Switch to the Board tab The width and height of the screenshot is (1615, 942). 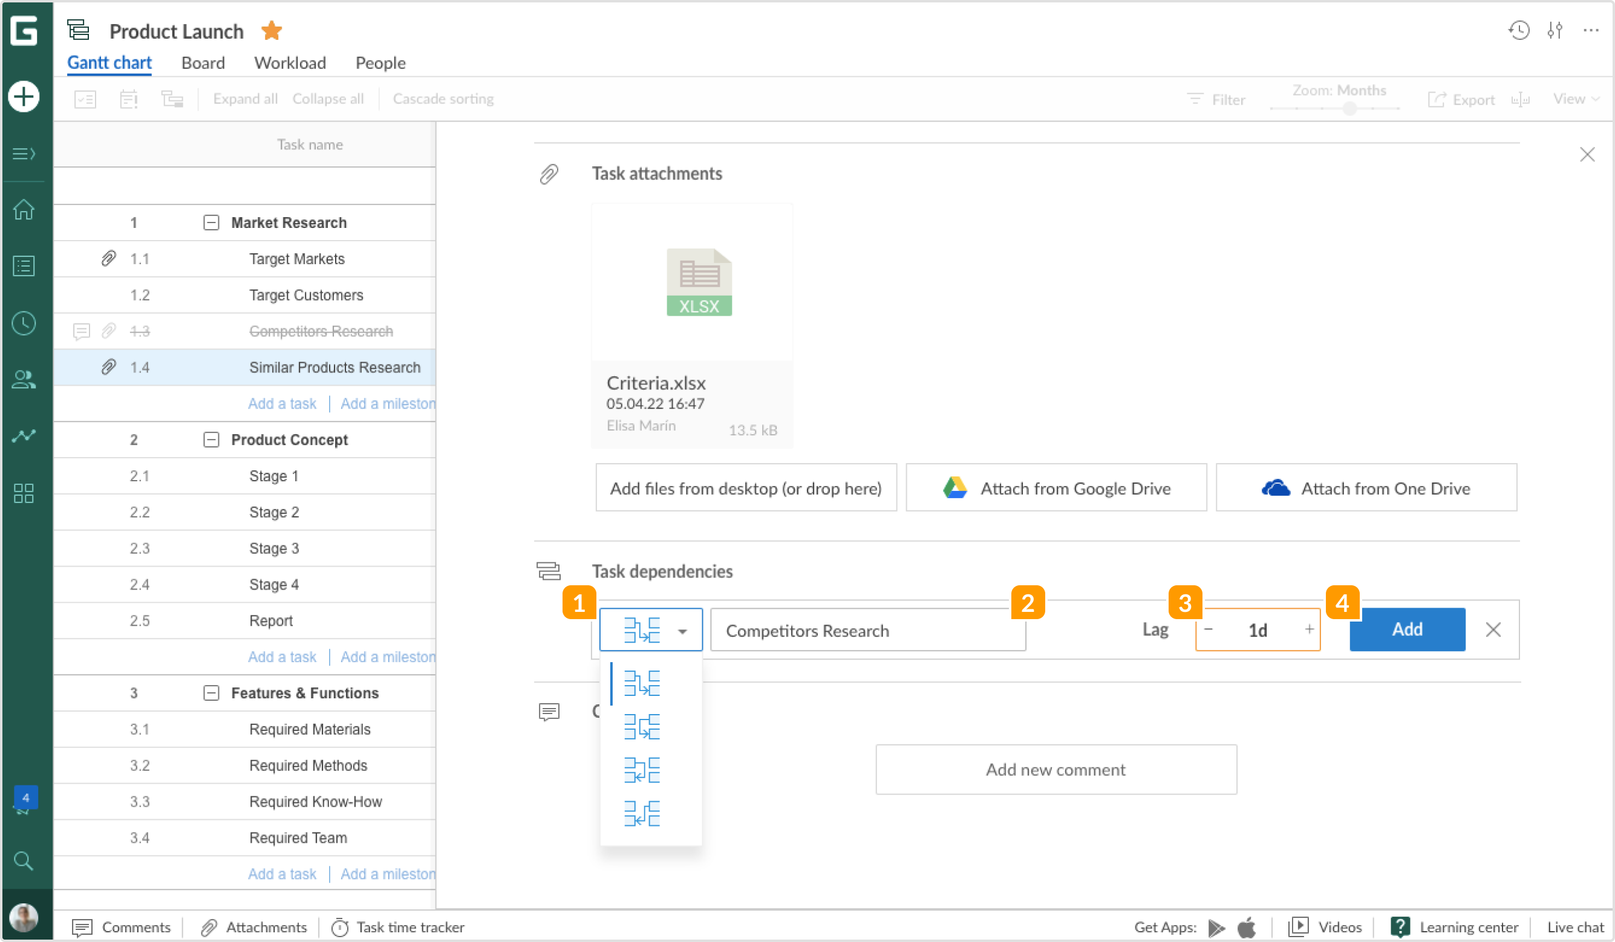coord(203,63)
